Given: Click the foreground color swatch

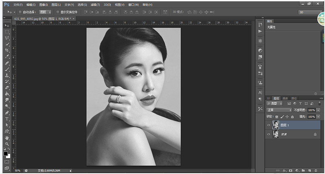Looking at the screenshot, I should (x=6, y=154).
